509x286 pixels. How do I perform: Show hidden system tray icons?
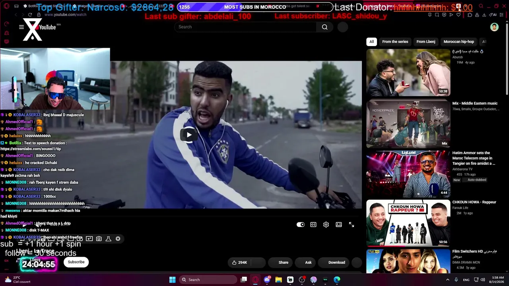[448, 280]
